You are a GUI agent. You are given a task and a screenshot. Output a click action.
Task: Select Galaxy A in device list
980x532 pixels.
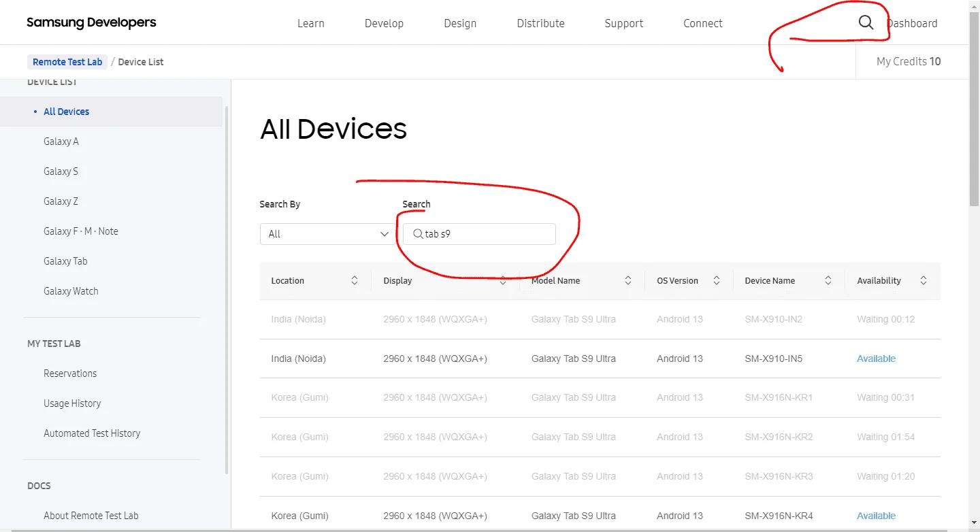point(61,142)
